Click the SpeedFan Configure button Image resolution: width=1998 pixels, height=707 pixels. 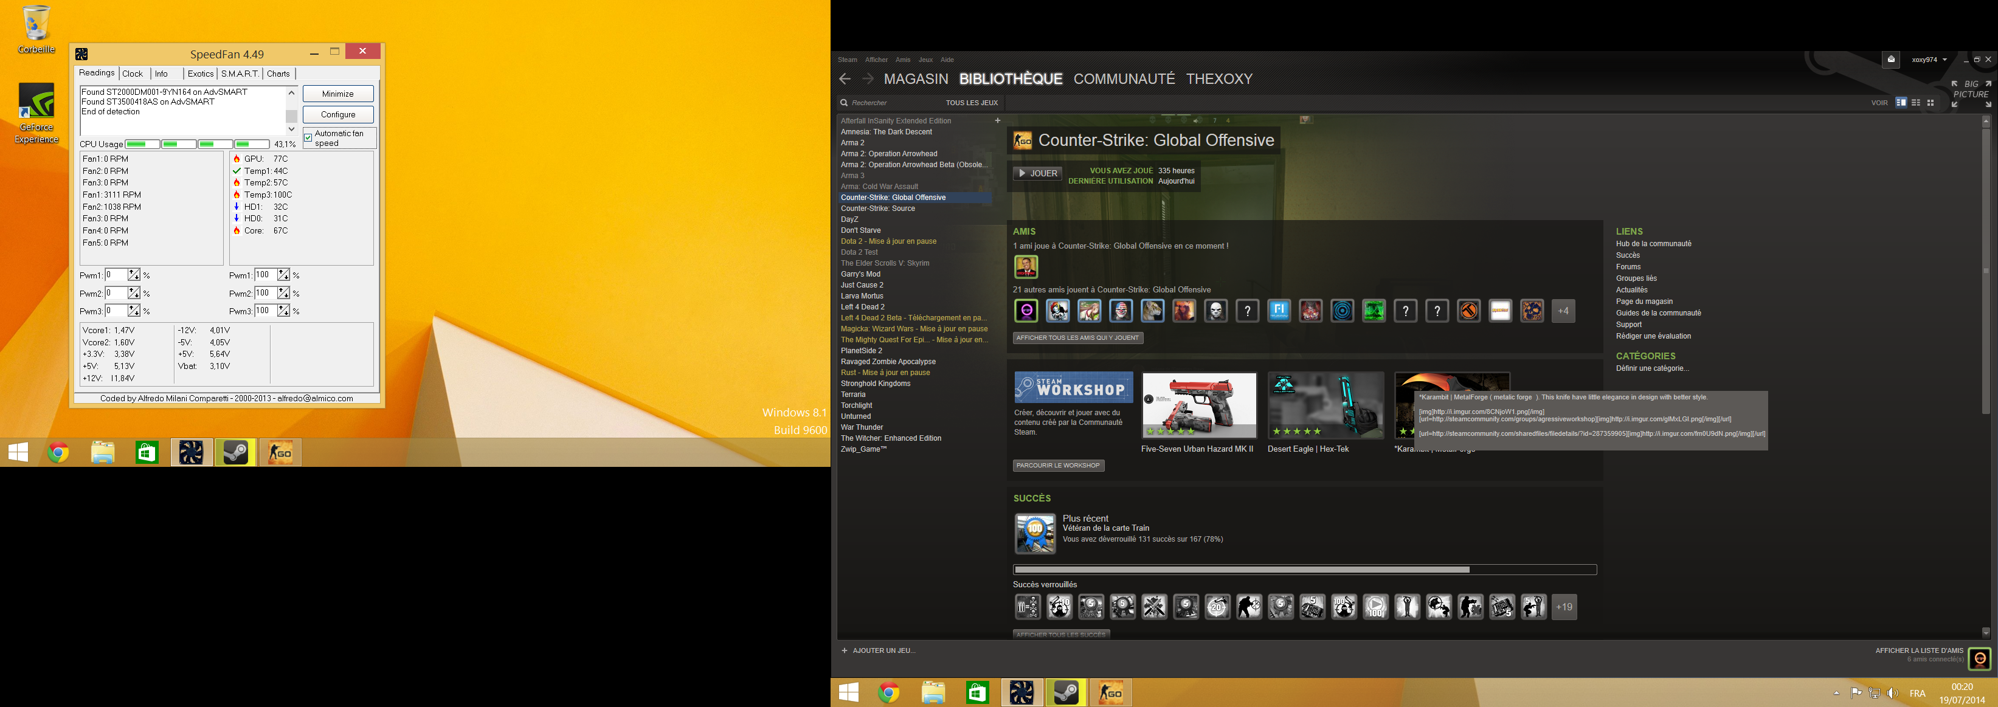click(337, 115)
